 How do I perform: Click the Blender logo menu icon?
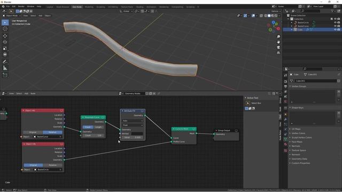tap(3, 6)
